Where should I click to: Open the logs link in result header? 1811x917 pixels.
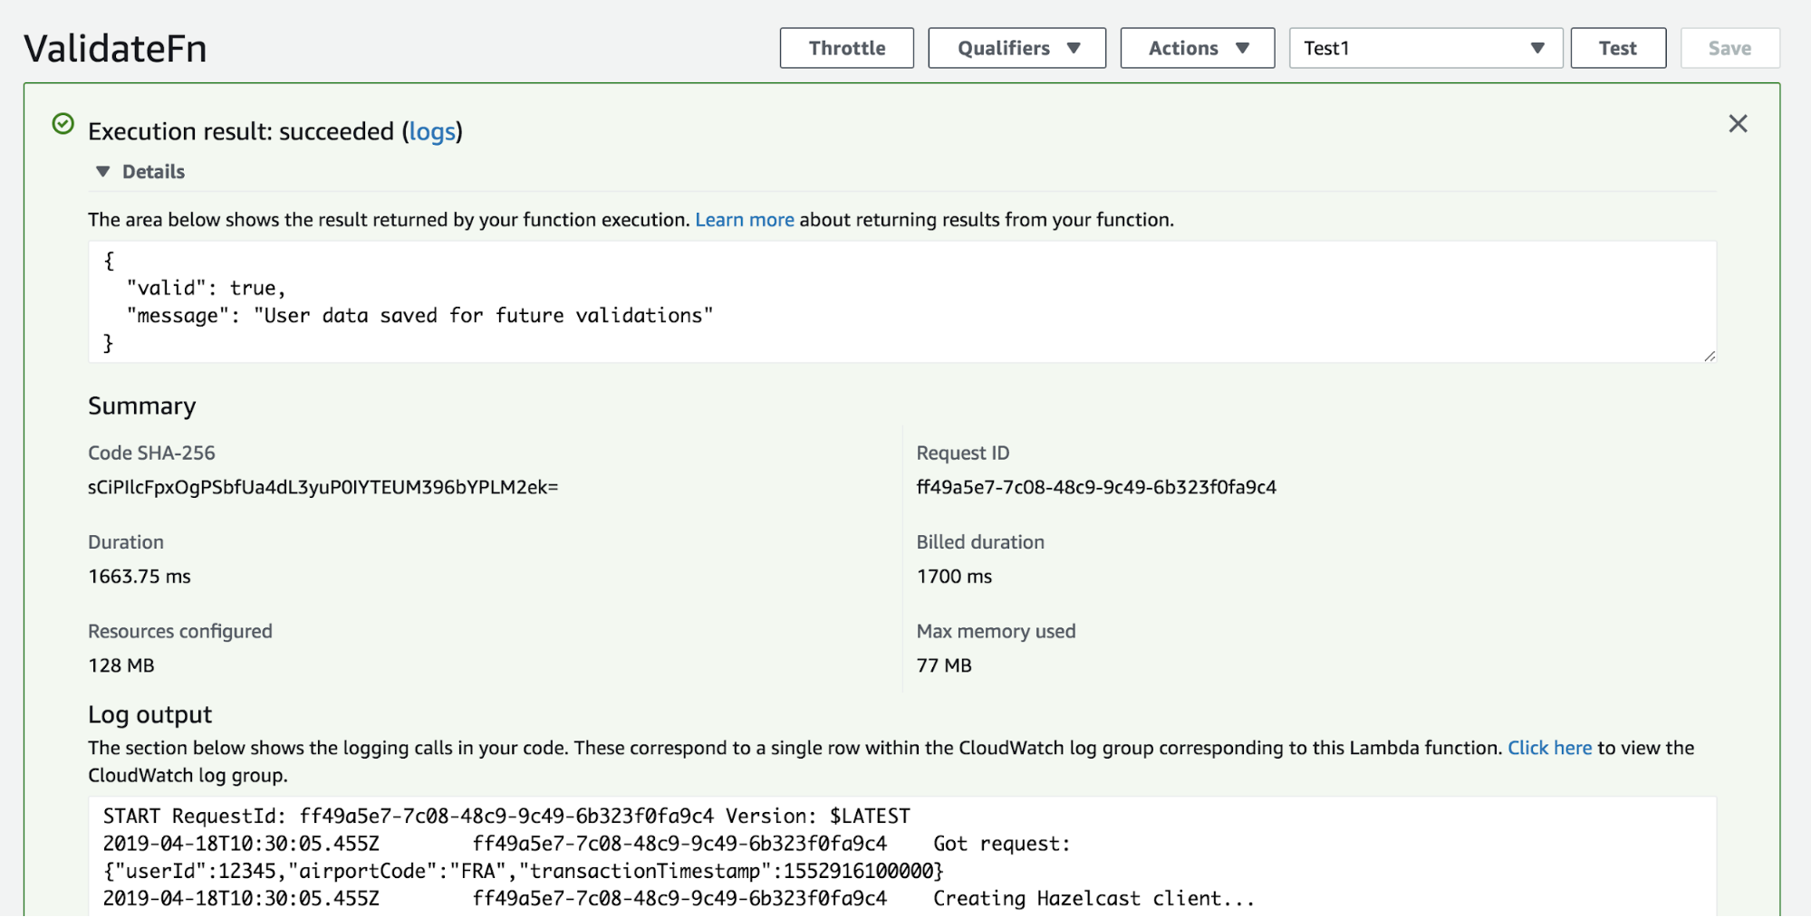click(x=432, y=132)
